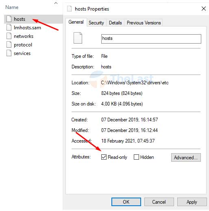Open the Advanced attributes dialog

pyautogui.click(x=186, y=158)
